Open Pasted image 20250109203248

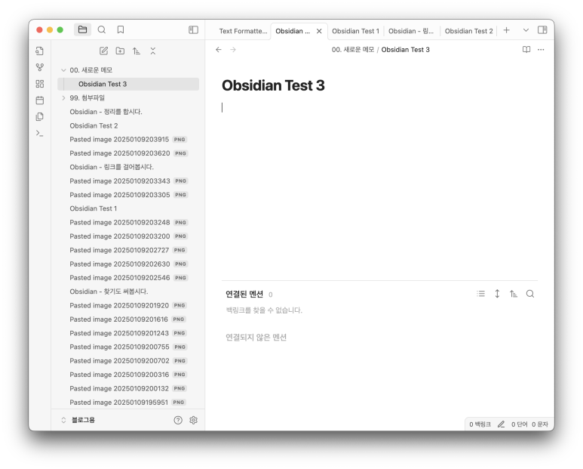(128, 223)
